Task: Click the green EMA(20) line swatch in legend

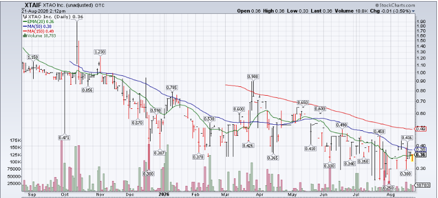Action: [x=24, y=21]
